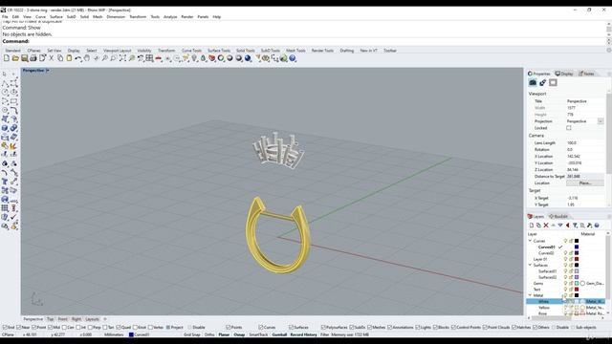Switch to the Top viewport tab
This screenshot has height=344, width=612.
[x=51, y=319]
